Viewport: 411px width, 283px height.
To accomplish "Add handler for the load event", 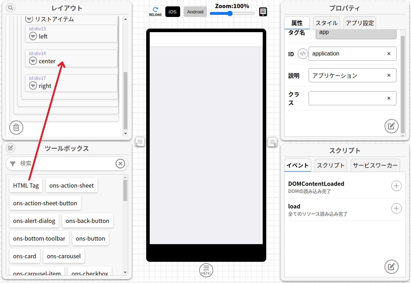I will [x=396, y=208].
